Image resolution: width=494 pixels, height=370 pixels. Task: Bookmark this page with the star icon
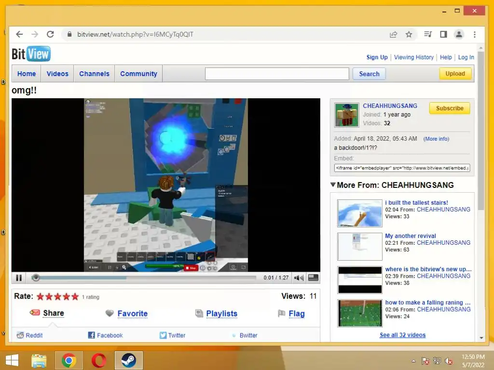[x=409, y=34]
